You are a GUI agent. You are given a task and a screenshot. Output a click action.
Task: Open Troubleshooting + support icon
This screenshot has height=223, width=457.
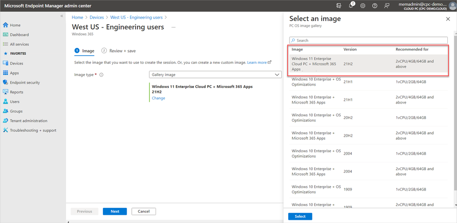[x=5, y=130]
